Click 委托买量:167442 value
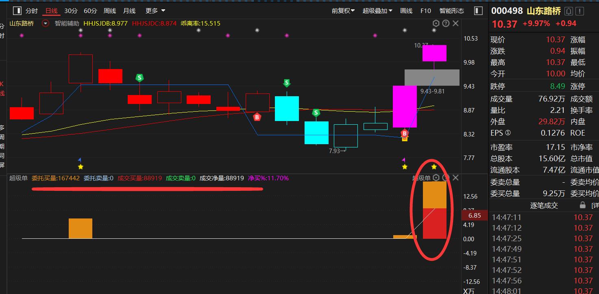This screenshot has height=294, width=599. coord(56,178)
